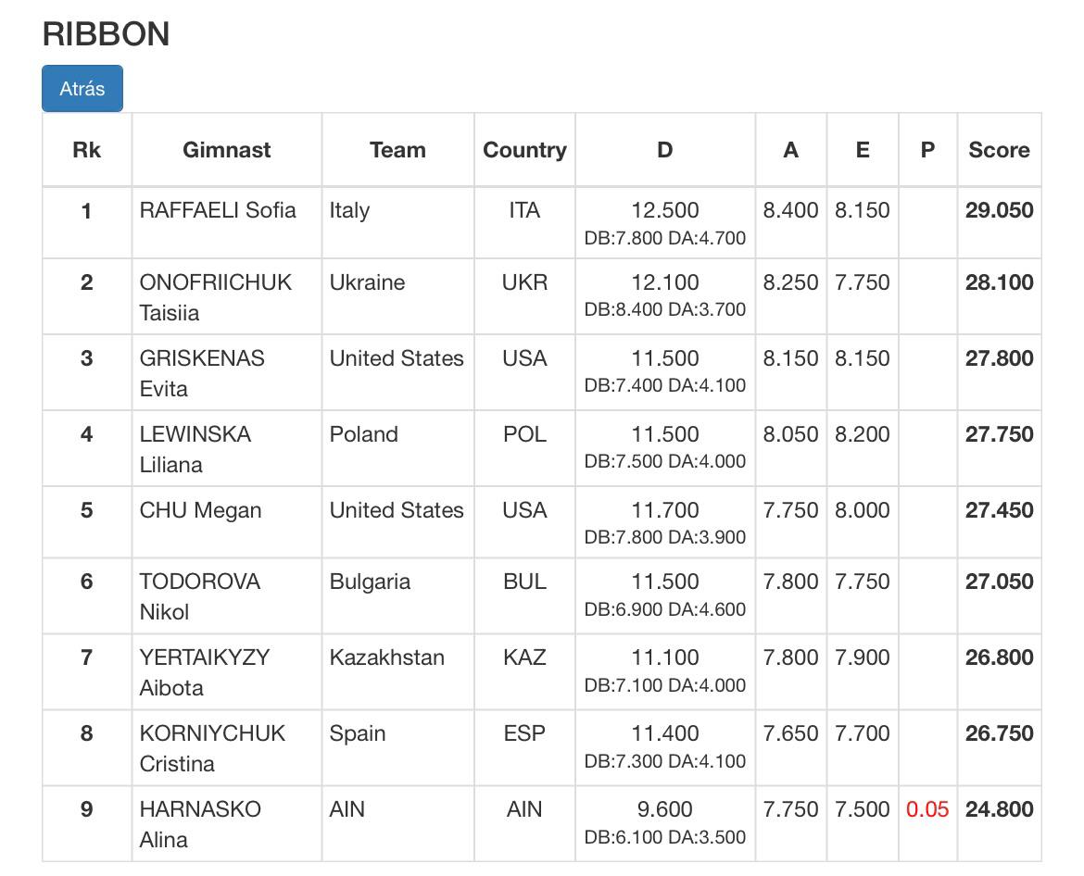This screenshot has height=876, width=1084.
Task: Select ONOFRIICHUK Taisiia in the table
Action: click(x=216, y=297)
